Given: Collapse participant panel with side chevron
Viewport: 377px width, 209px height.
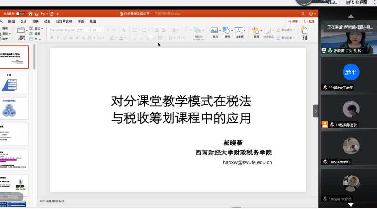Looking at the screenshot, I should 316,111.
